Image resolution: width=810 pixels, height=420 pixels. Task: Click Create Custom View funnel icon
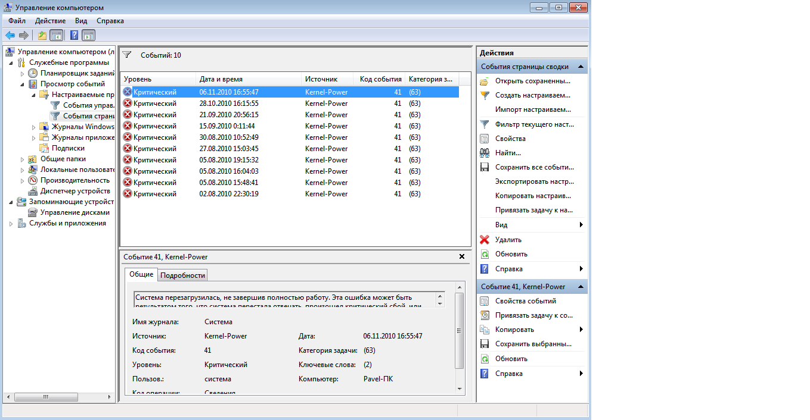coord(485,95)
